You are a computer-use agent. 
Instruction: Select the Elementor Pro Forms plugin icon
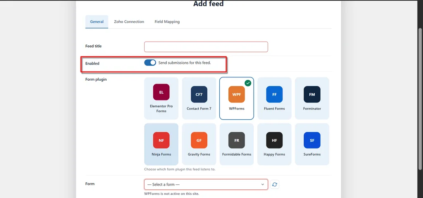(x=162, y=92)
